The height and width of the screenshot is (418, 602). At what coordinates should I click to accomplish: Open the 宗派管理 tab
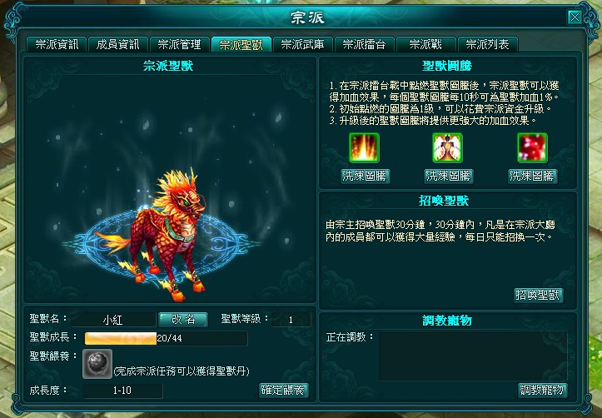[179, 44]
